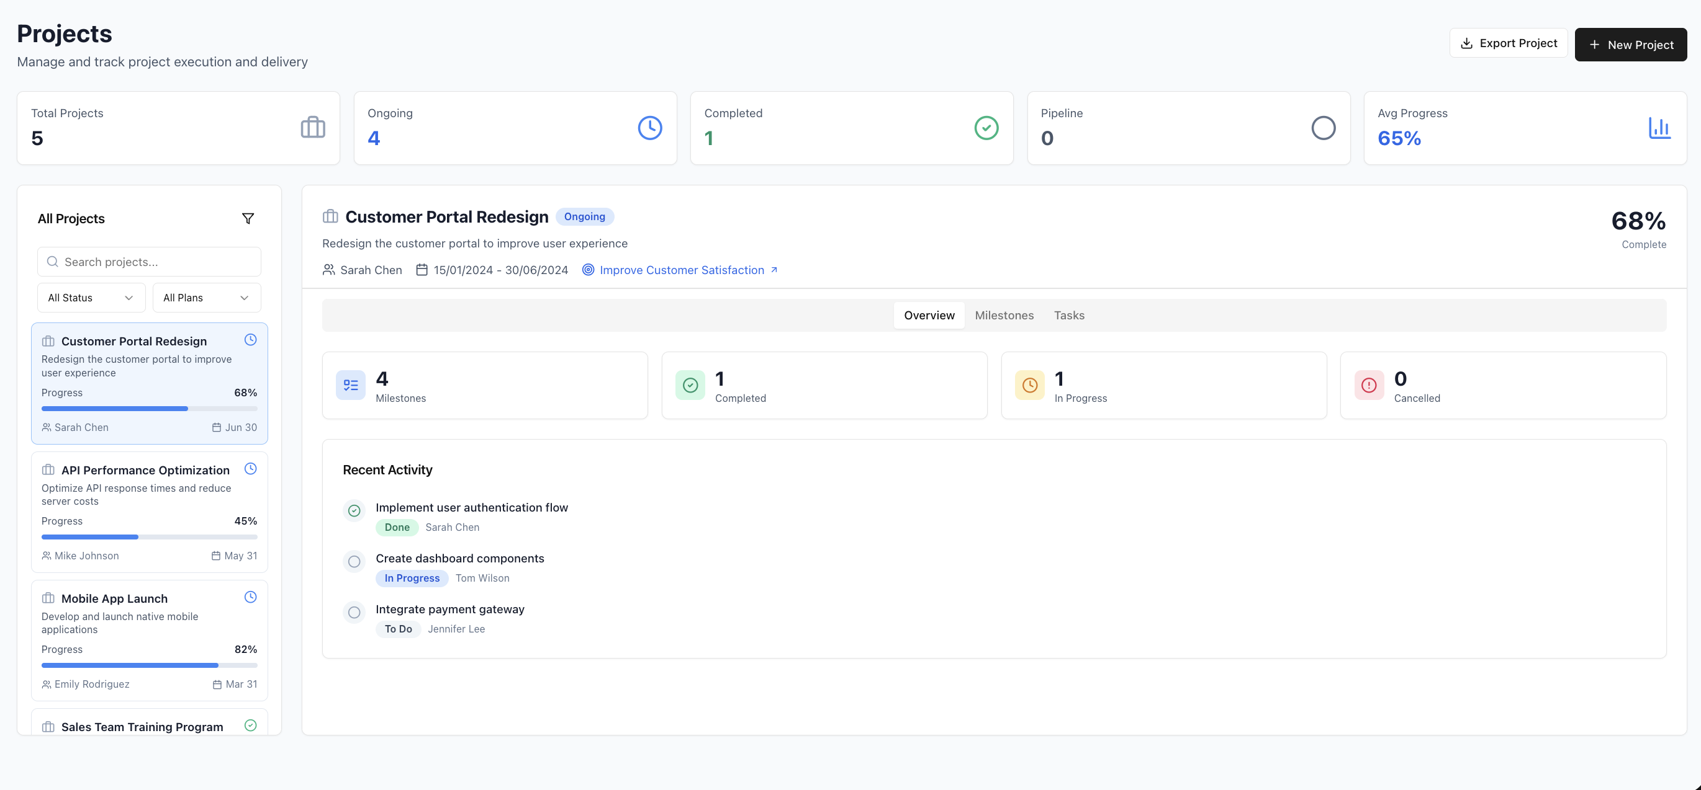Click the green check status icon on Sales Team Training Program

(x=250, y=726)
